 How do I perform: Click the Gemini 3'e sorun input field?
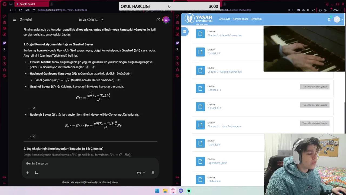90,163
